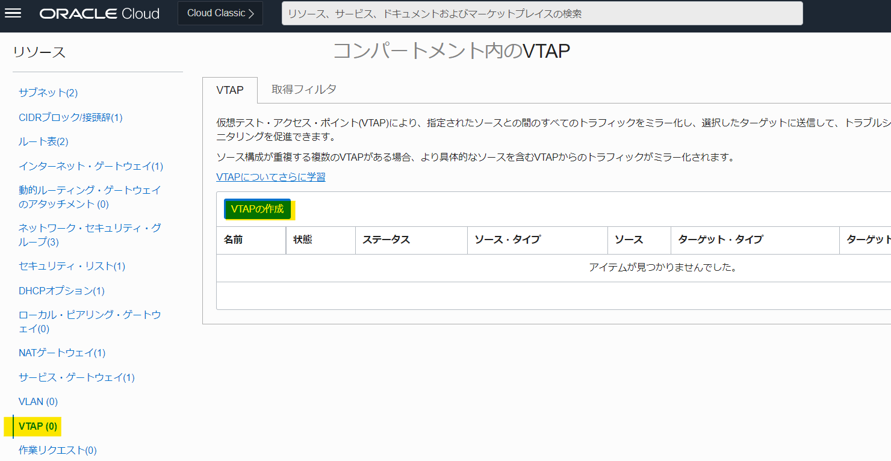Select the VTAP tab
Image resolution: width=891 pixels, height=461 pixels.
230,90
